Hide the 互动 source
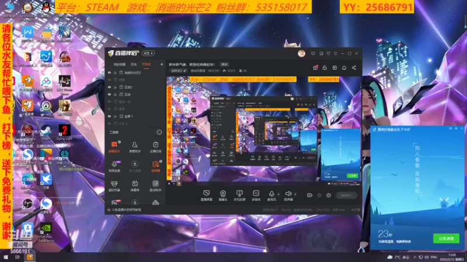The image size is (467, 262). (x=109, y=94)
